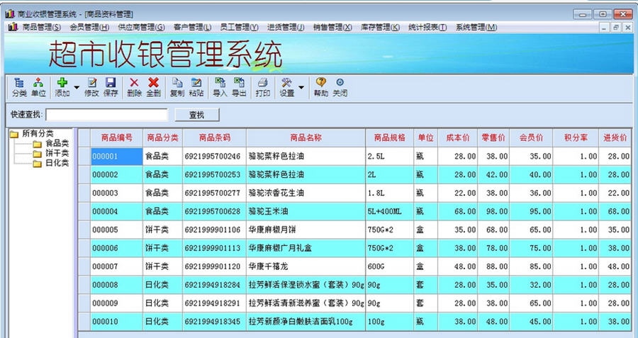Select the 饼干类 category in the tree
Viewport: 638px width, 338px height.
click(x=57, y=153)
